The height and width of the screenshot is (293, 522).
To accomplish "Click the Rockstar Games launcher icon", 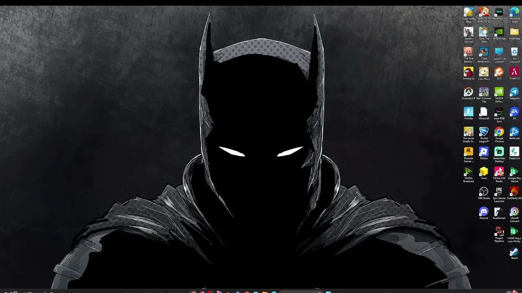I will [x=469, y=152].
